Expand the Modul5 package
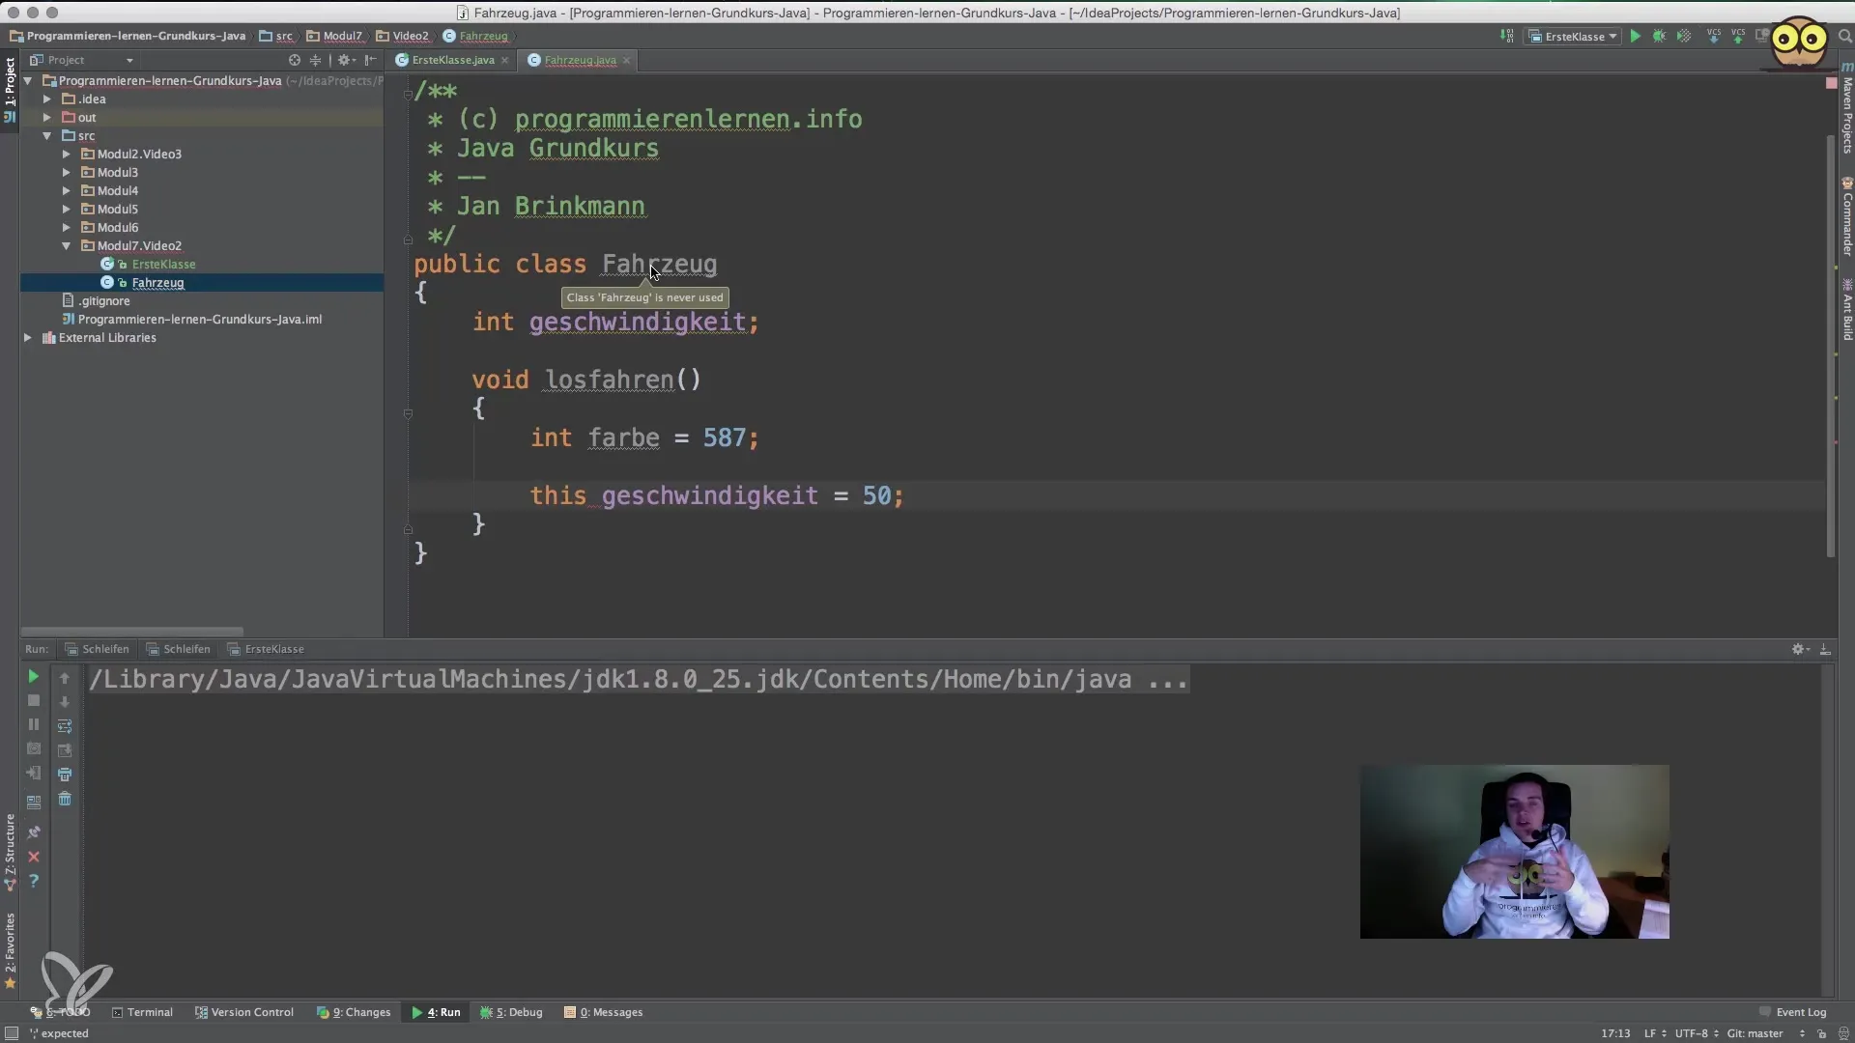Screen dimensions: 1855x1043 click(66, 210)
